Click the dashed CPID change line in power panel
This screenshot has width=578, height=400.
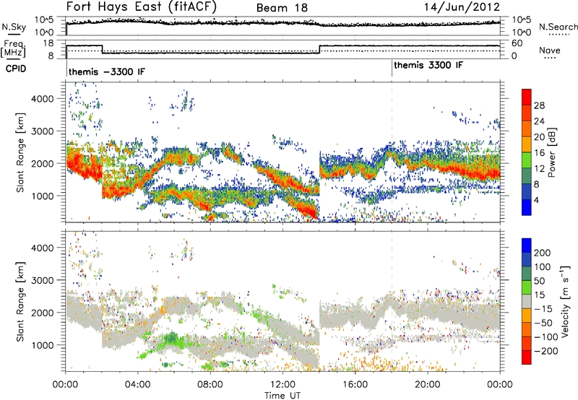tap(392, 152)
